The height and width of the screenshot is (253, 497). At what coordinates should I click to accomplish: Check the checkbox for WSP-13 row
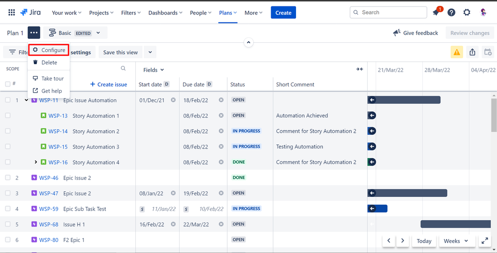click(7, 115)
